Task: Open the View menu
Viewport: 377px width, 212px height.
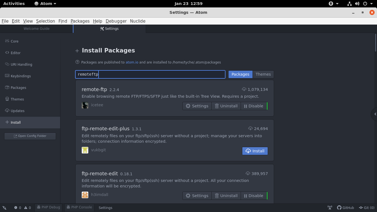Action: click(28, 21)
